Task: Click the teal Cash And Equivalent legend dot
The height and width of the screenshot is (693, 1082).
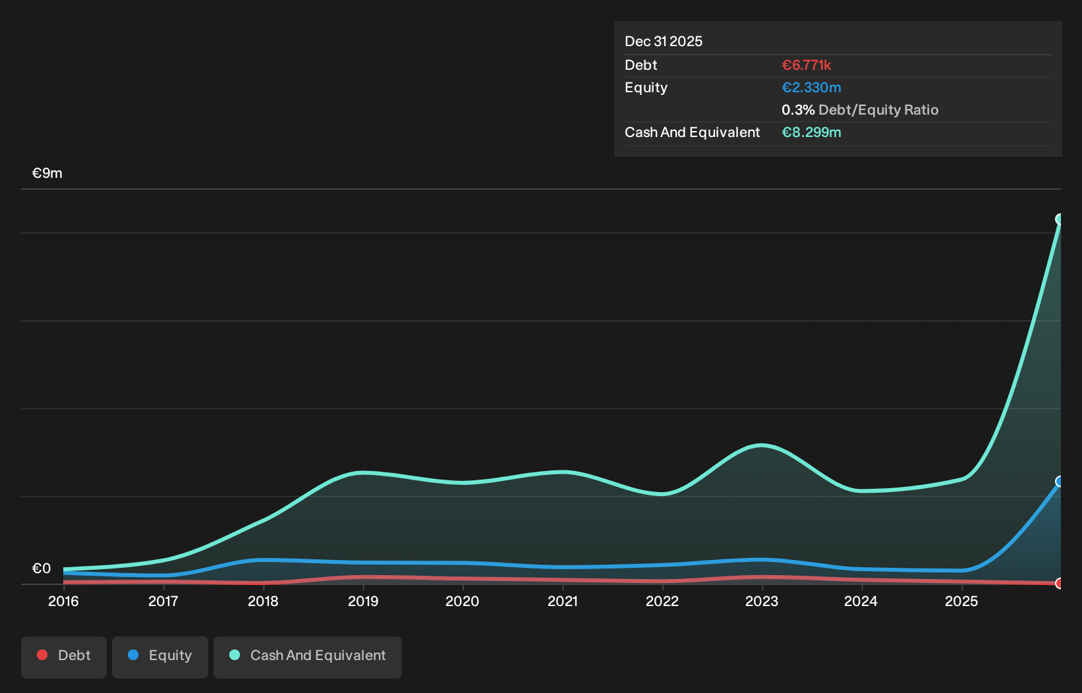Action: click(235, 655)
